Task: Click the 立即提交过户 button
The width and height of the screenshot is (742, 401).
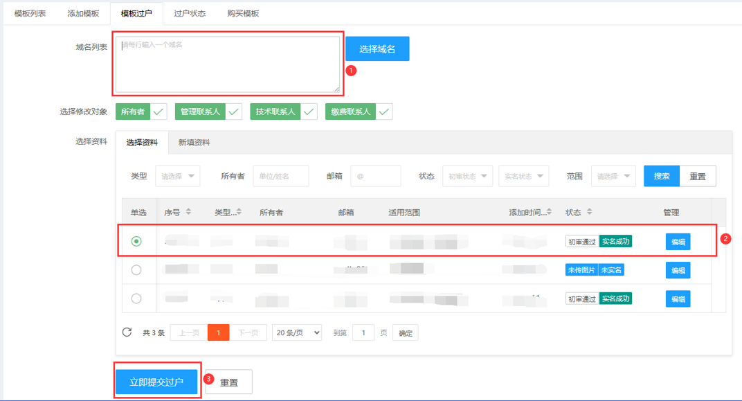Action: point(157,382)
